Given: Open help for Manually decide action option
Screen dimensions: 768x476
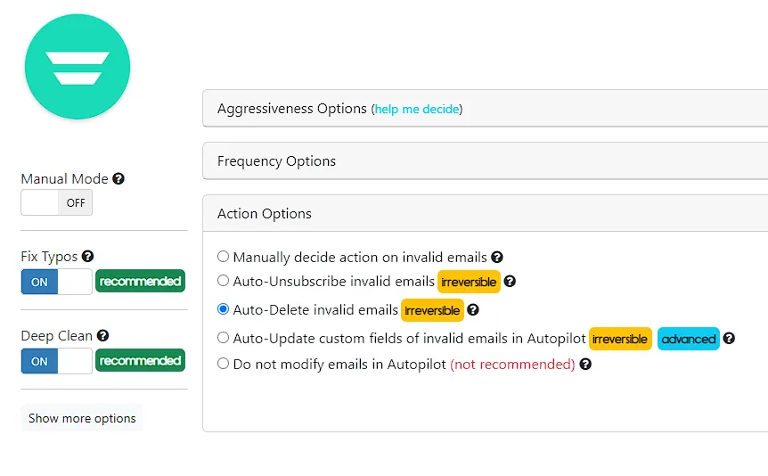Looking at the screenshot, I should [x=497, y=257].
